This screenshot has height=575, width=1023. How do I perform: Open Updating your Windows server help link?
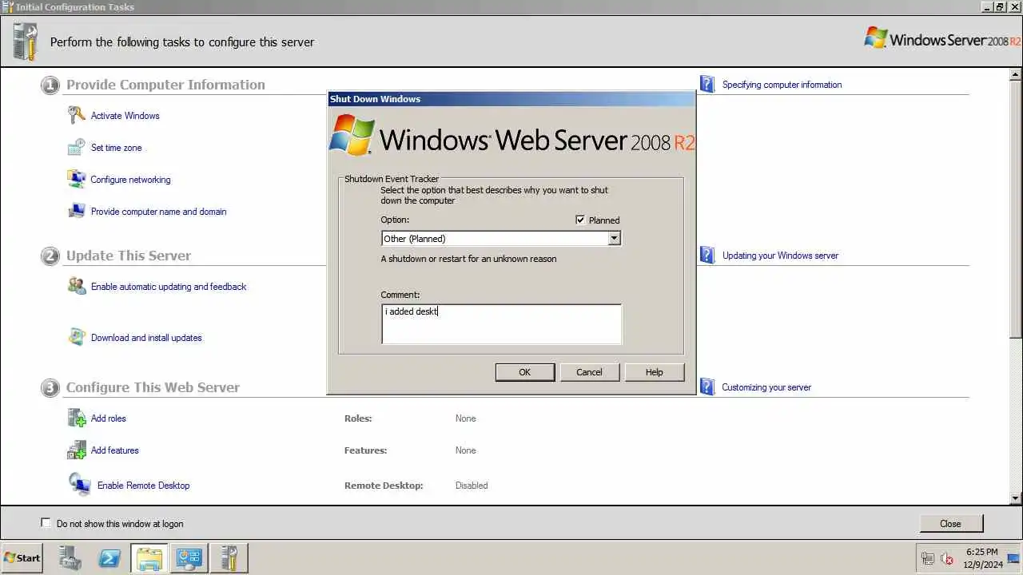click(x=781, y=256)
